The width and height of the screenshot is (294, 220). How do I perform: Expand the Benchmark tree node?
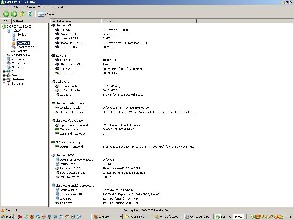[4, 84]
